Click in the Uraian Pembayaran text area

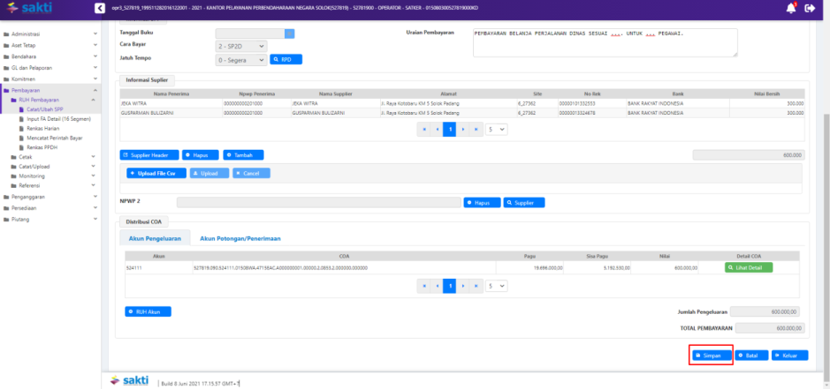point(605,42)
